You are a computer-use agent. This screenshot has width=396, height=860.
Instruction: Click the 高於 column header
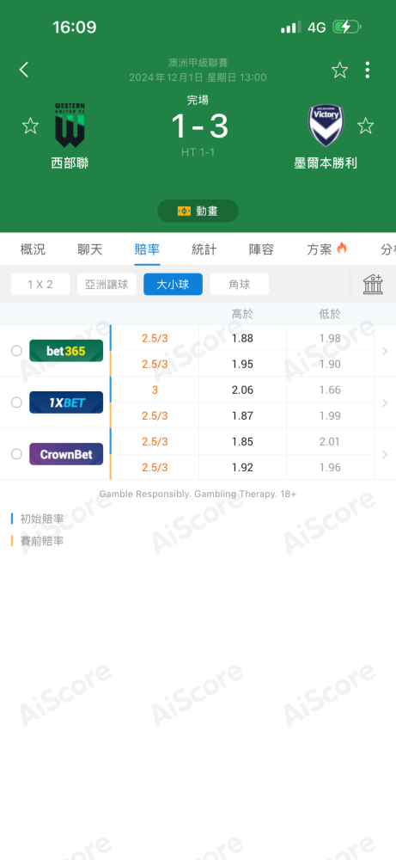point(242,314)
